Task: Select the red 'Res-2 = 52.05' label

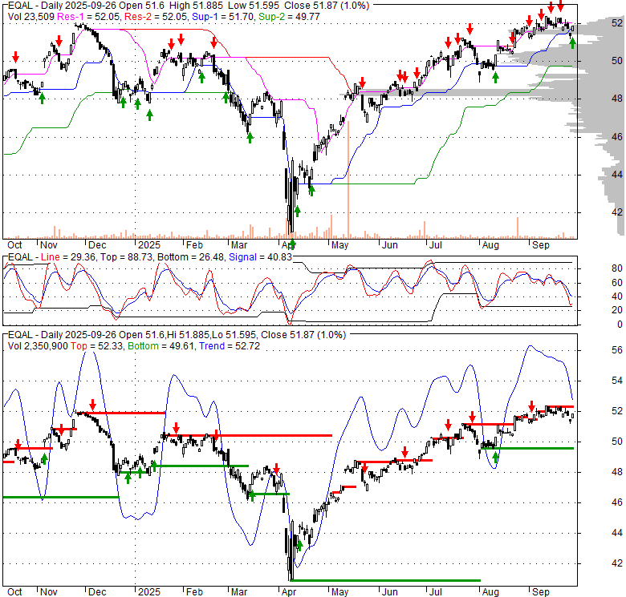Action: pos(156,17)
